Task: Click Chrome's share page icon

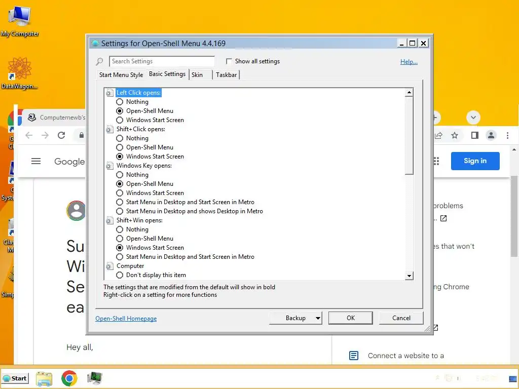Action: (438, 135)
